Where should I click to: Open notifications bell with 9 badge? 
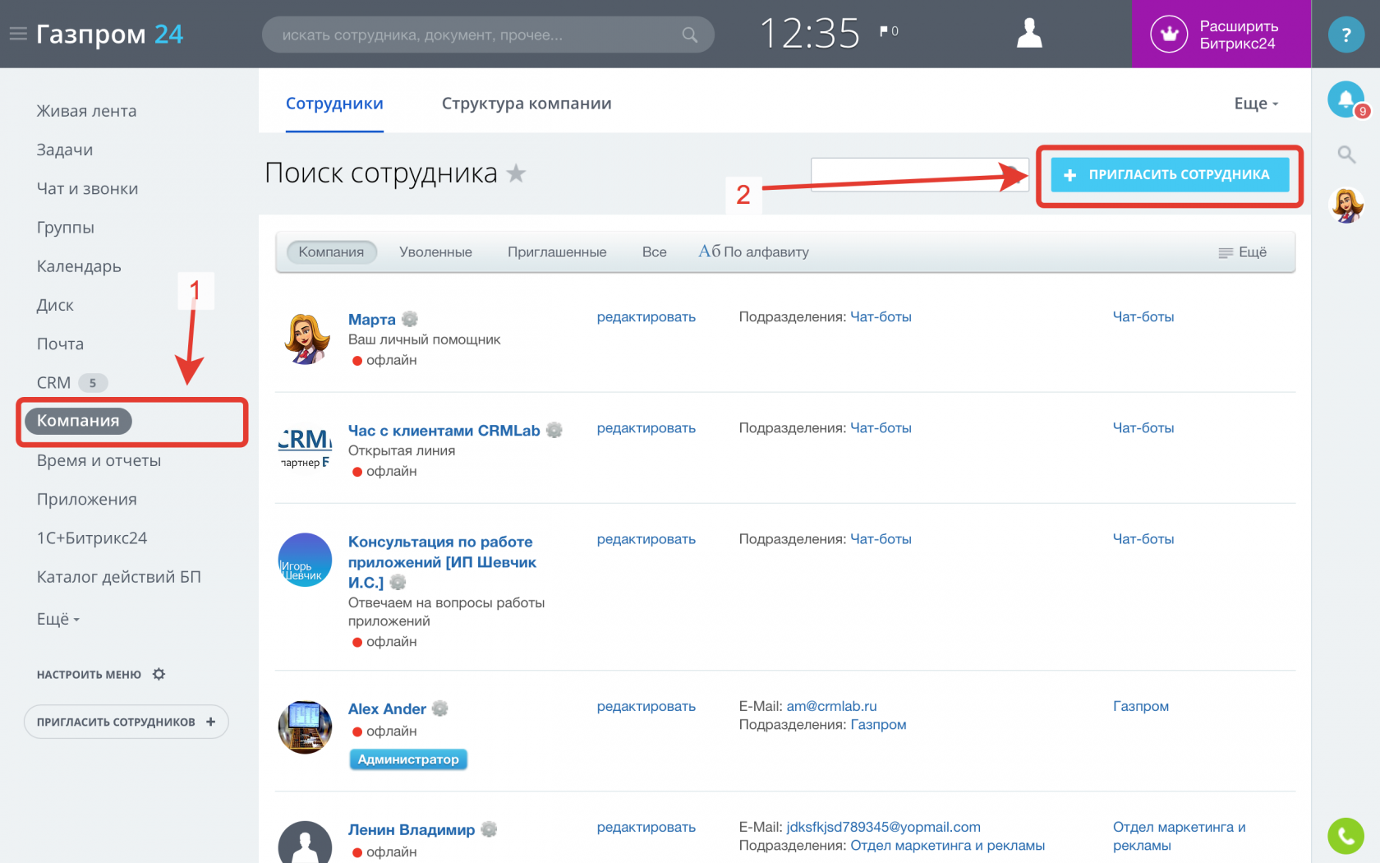pyautogui.click(x=1347, y=100)
